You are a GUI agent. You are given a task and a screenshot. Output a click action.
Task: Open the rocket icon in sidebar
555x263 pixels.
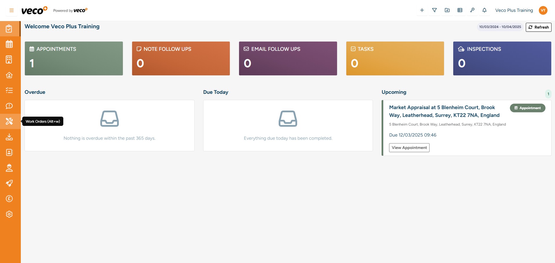[9, 183]
